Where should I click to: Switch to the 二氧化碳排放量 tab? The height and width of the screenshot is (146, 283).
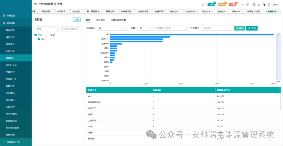118,20
